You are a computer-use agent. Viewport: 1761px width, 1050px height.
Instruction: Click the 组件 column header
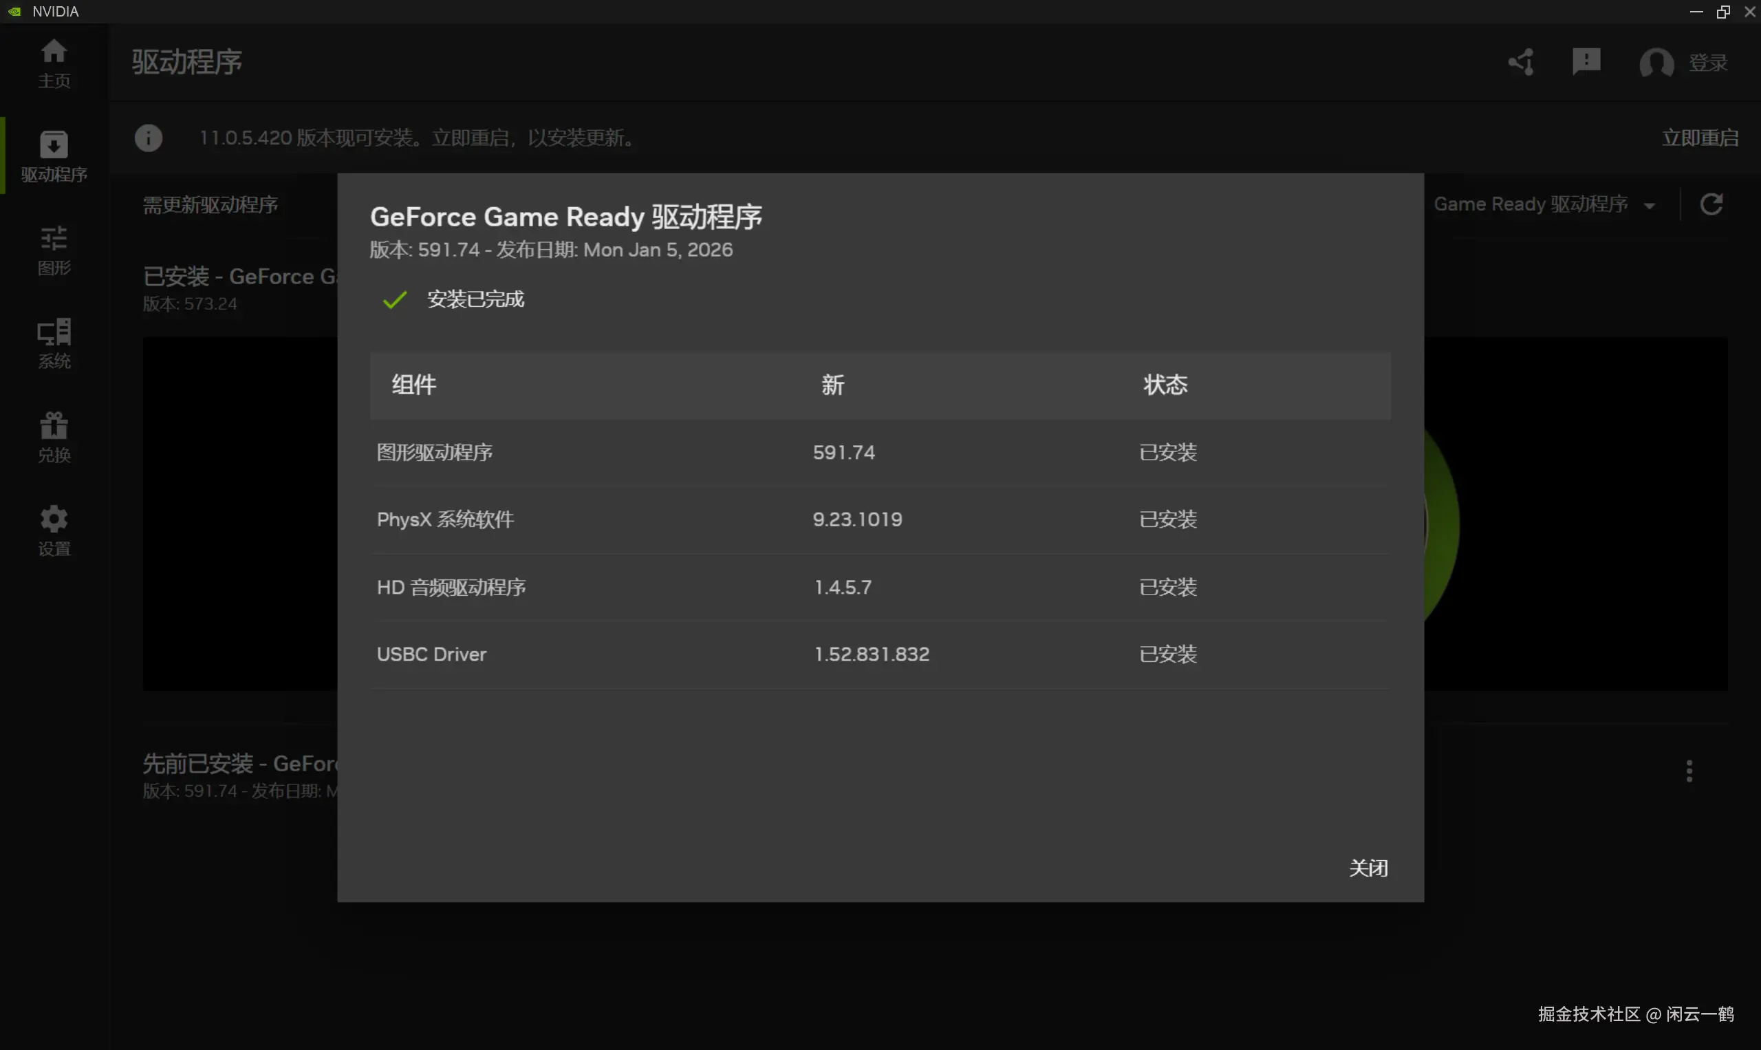tap(413, 385)
